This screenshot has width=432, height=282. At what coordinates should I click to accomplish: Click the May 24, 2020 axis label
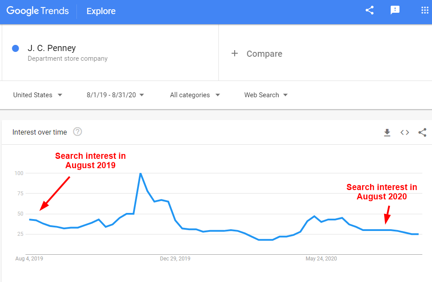(x=321, y=259)
